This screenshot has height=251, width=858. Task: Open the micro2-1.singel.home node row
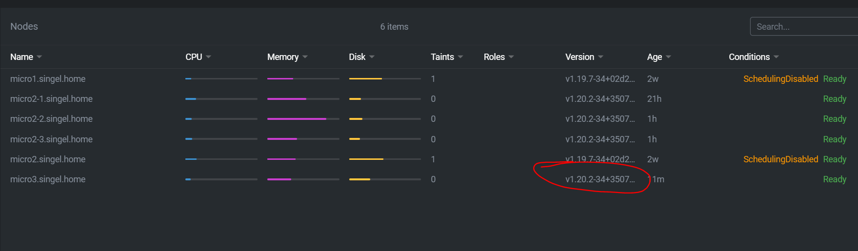[x=51, y=99]
